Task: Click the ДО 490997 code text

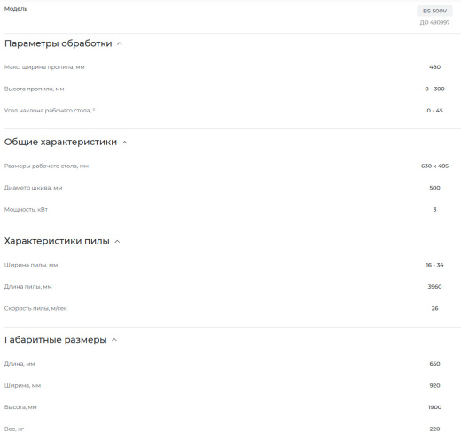Action: point(434,22)
